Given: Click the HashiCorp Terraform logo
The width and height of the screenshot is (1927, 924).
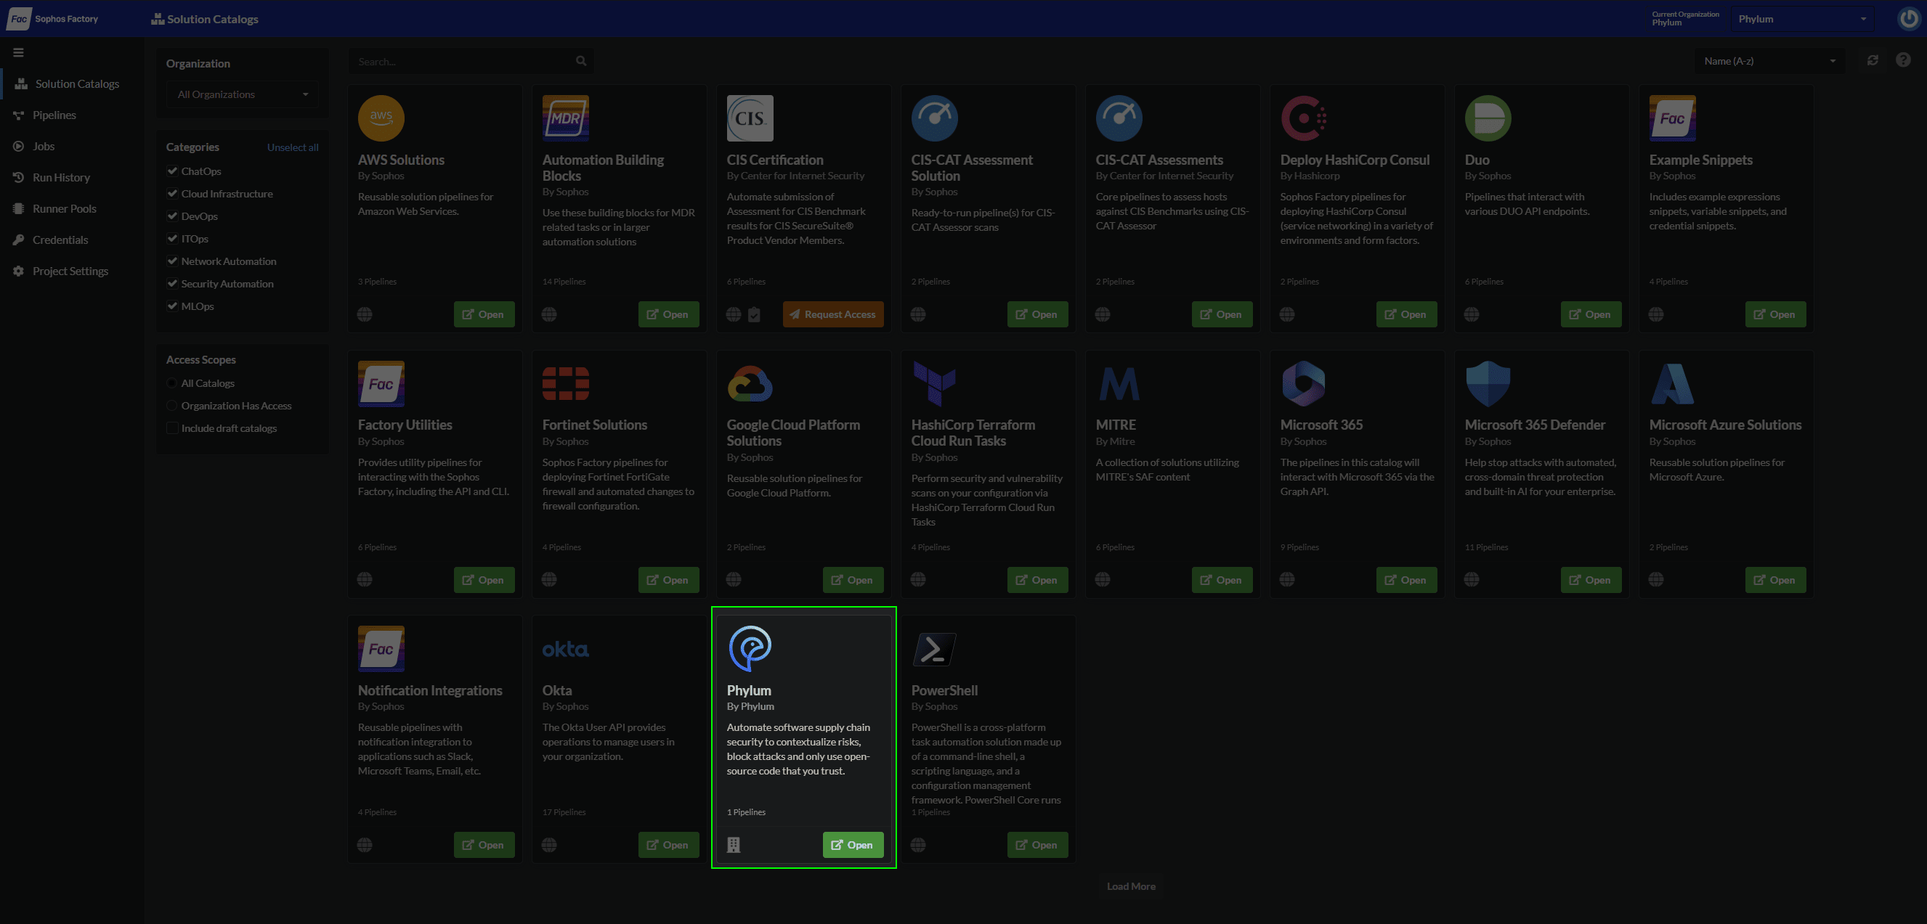Looking at the screenshot, I should click(x=934, y=383).
